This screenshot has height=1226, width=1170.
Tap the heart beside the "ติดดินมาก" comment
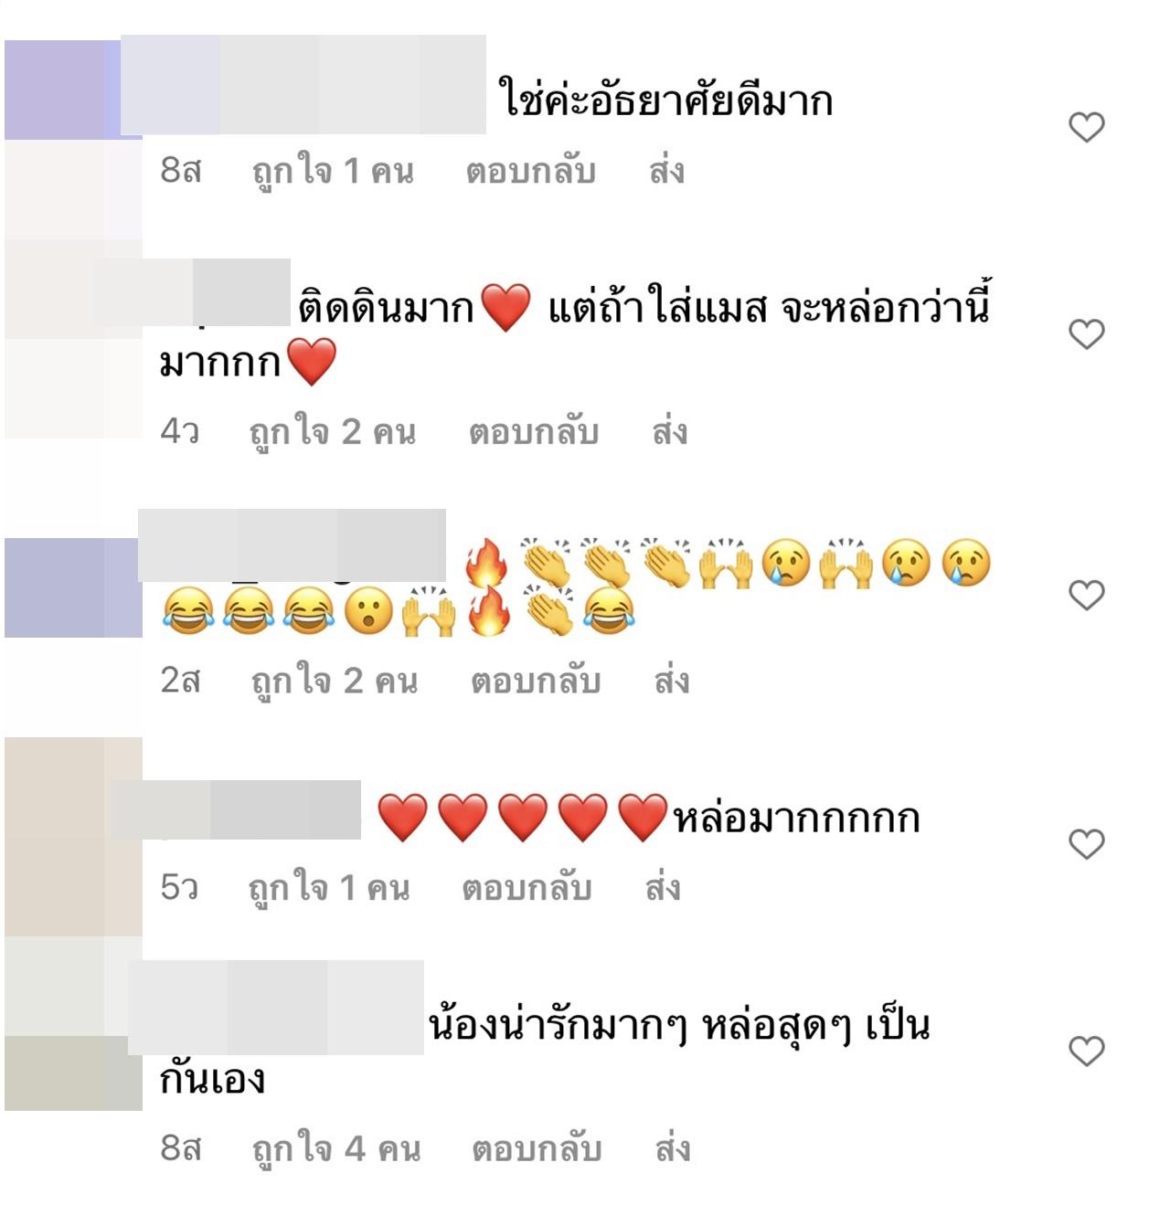(1087, 334)
